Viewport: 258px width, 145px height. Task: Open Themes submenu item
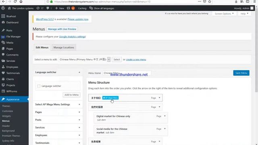tap(6, 106)
